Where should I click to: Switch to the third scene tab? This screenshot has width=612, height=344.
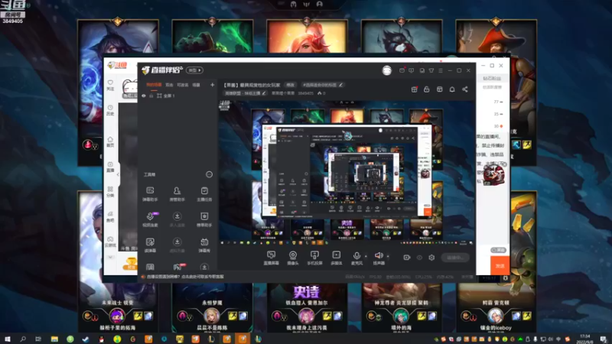point(182,85)
